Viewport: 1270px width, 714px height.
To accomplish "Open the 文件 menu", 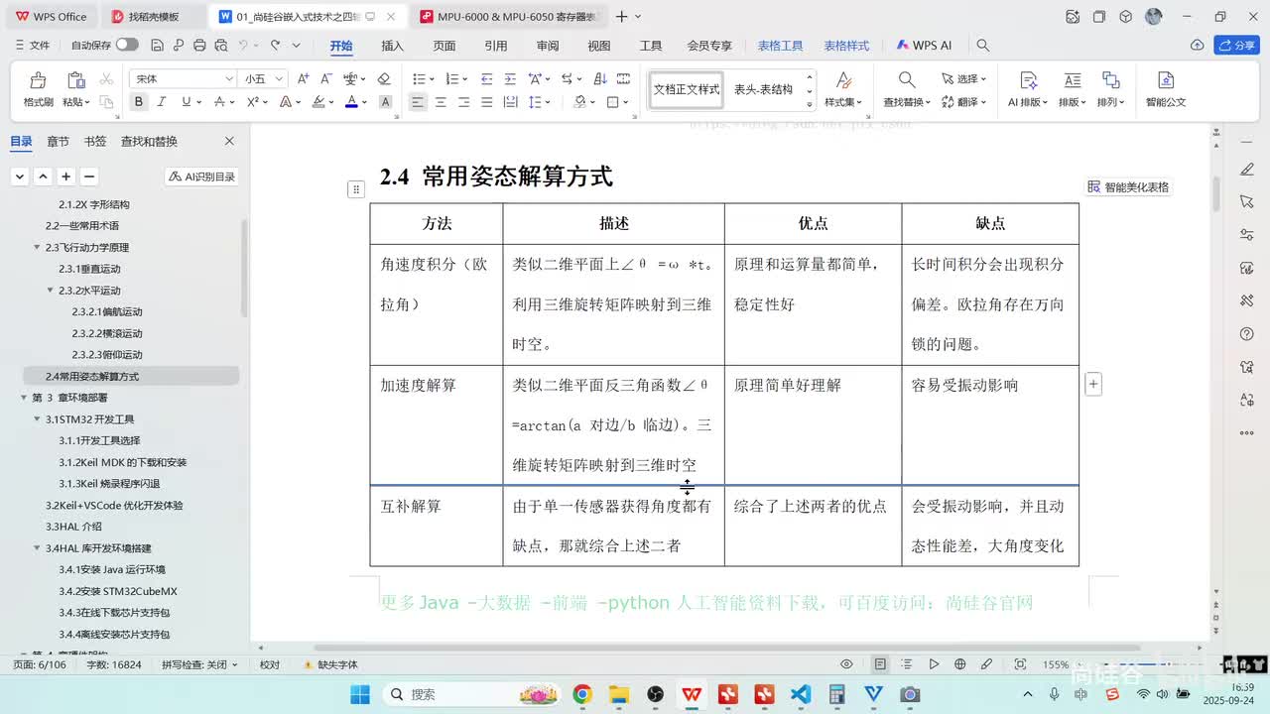I will click(x=32, y=46).
